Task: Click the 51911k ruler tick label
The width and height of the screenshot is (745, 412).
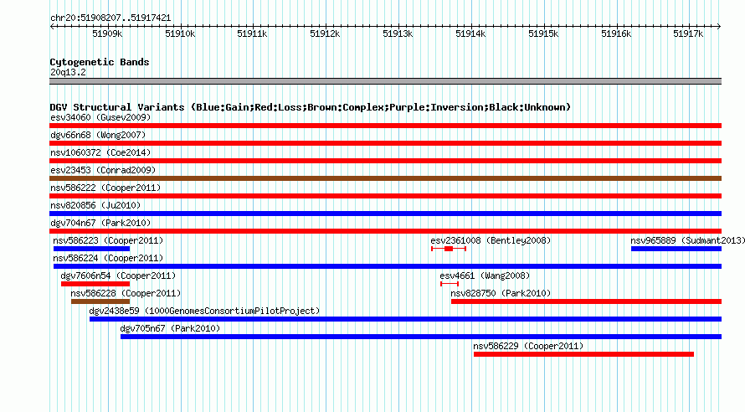Action: click(252, 33)
